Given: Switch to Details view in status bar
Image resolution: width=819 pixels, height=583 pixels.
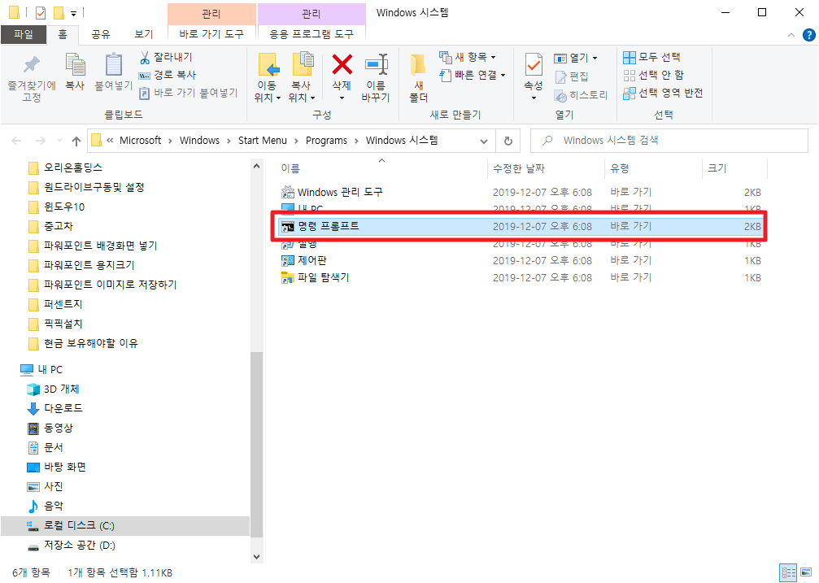Looking at the screenshot, I should pos(788,572).
